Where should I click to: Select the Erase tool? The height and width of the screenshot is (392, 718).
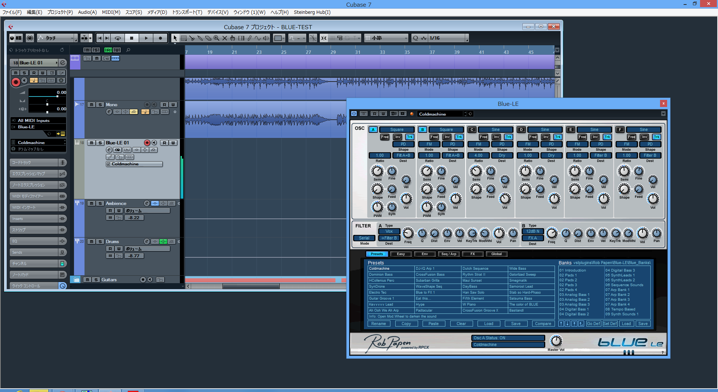click(x=208, y=38)
